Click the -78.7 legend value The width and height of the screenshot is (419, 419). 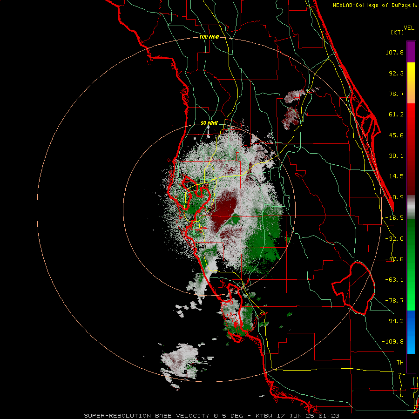394,301
